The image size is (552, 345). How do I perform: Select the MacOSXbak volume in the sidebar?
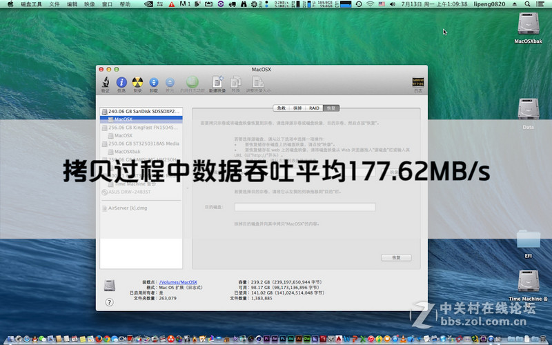pos(141,152)
